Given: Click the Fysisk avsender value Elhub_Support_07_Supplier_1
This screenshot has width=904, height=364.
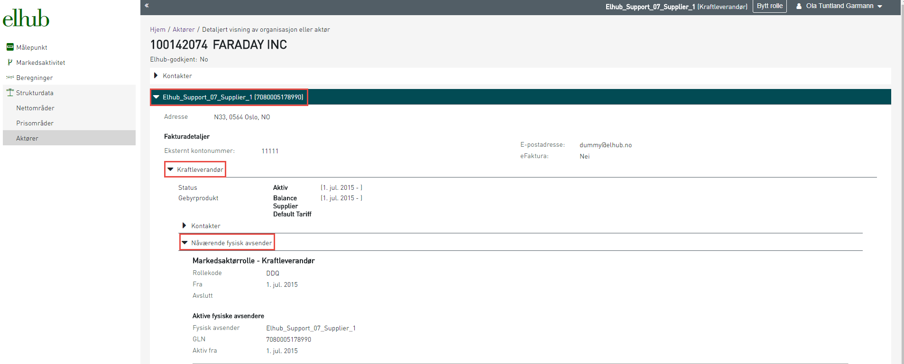Looking at the screenshot, I should (x=311, y=328).
